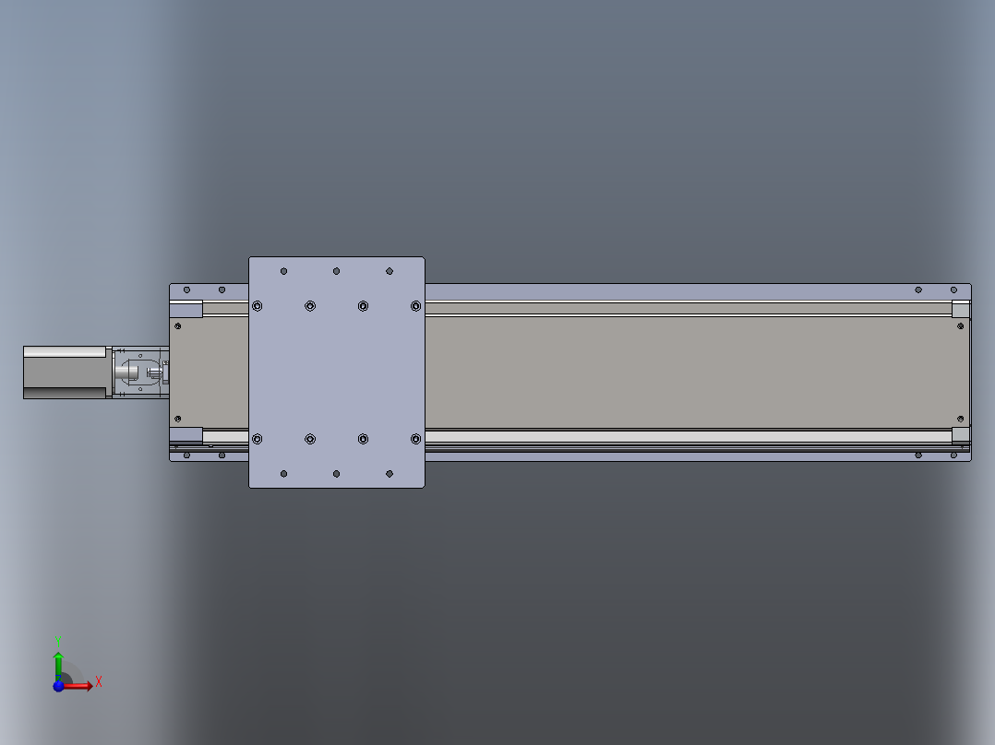Select the lower right end block of the rail
This screenshot has height=745, width=995.
coord(961,435)
